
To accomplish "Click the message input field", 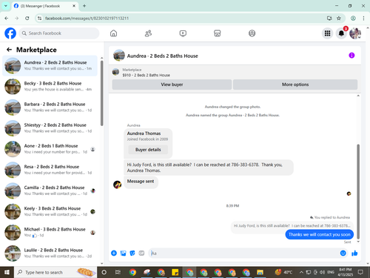I will (x=244, y=253).
